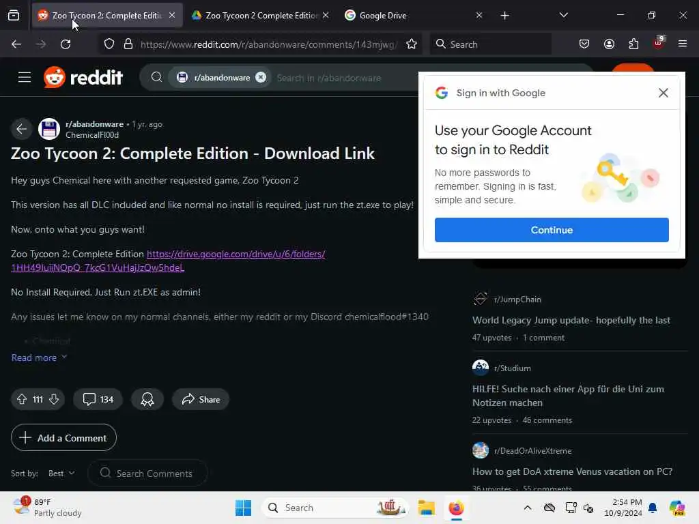Open ChemicalFl00d user profile
This screenshot has height=524, width=699.
(x=92, y=134)
